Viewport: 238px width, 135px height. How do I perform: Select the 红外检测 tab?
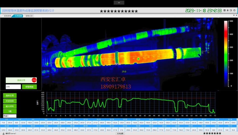click(18, 16)
